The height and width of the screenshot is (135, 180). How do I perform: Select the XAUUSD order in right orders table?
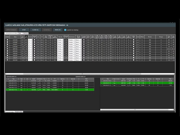click(137, 85)
